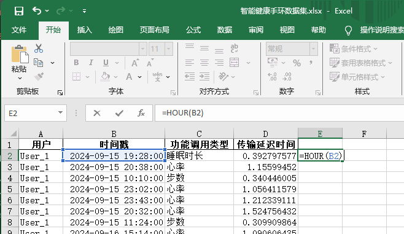Switch to the 绘图 ribbon tab

click(115, 30)
